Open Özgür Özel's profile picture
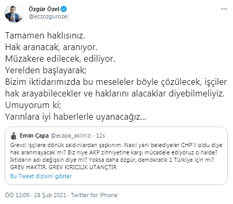The image size is (233, 204). (x=14, y=13)
